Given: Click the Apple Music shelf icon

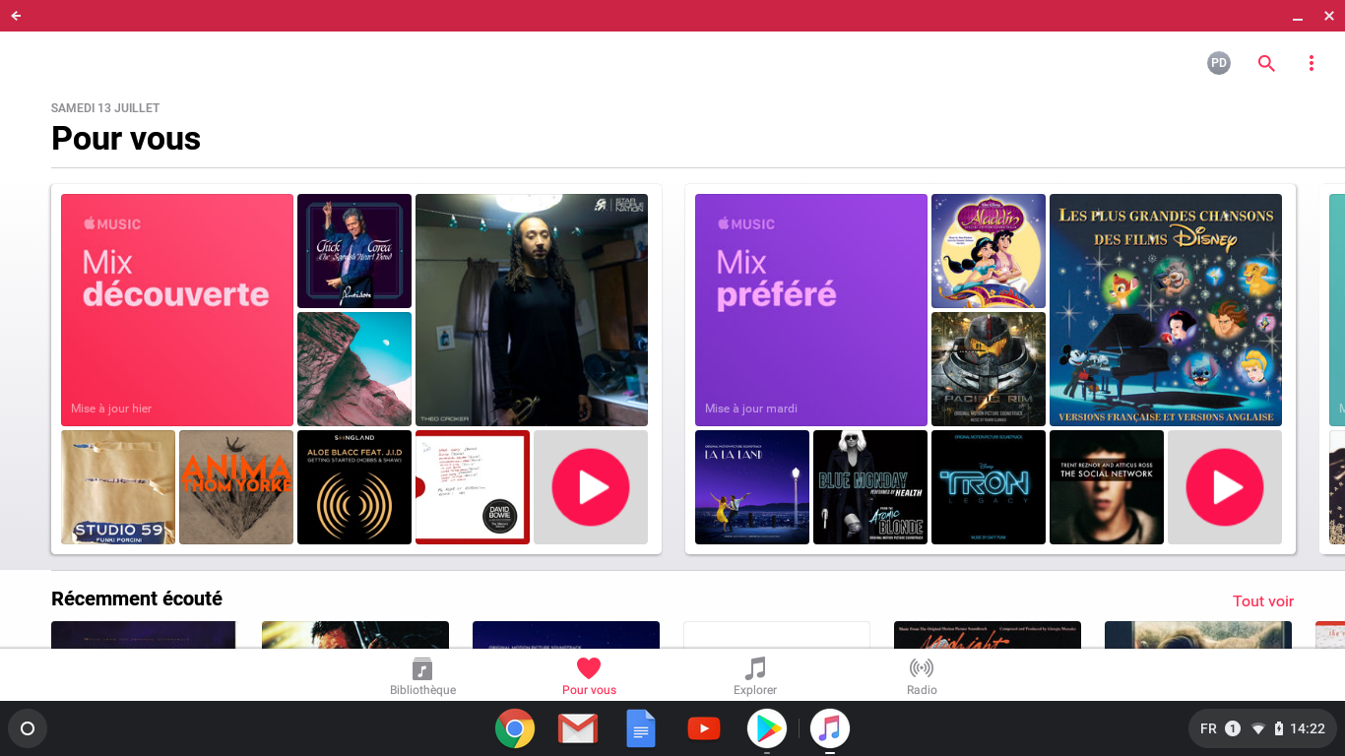Looking at the screenshot, I should [x=830, y=728].
